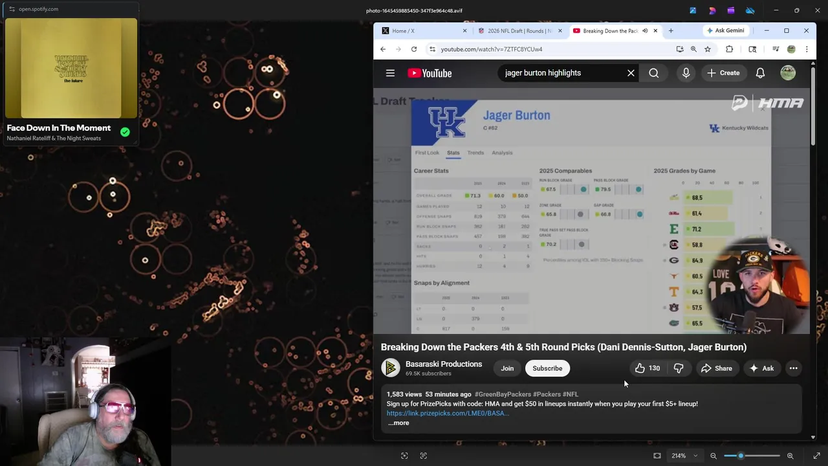Open the 214% zoom level dropdown
Image resolution: width=828 pixels, height=466 pixels.
[x=684, y=456]
